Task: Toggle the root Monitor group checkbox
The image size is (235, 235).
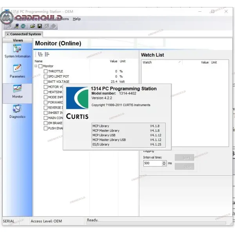Action: pos(40,66)
